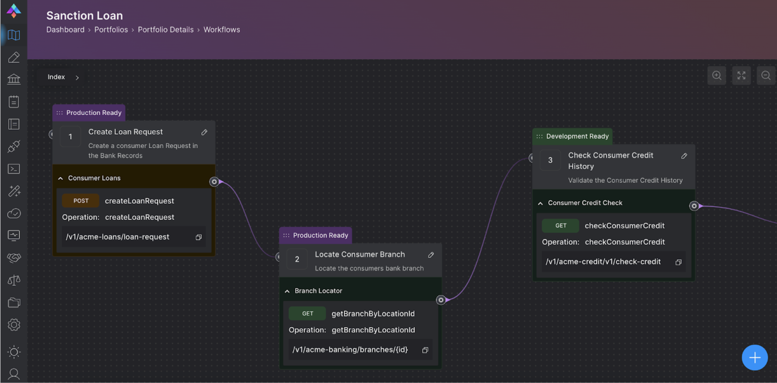Image resolution: width=777 pixels, height=383 pixels.
Task: Grab the Development Ready tag handle
Action: [x=539, y=136]
